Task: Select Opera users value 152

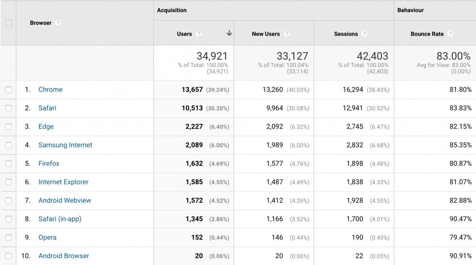Action: [197, 238]
